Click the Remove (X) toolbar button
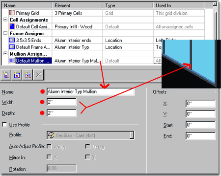The width and height of the screenshot is (221, 176). pyautogui.click(x=39, y=75)
